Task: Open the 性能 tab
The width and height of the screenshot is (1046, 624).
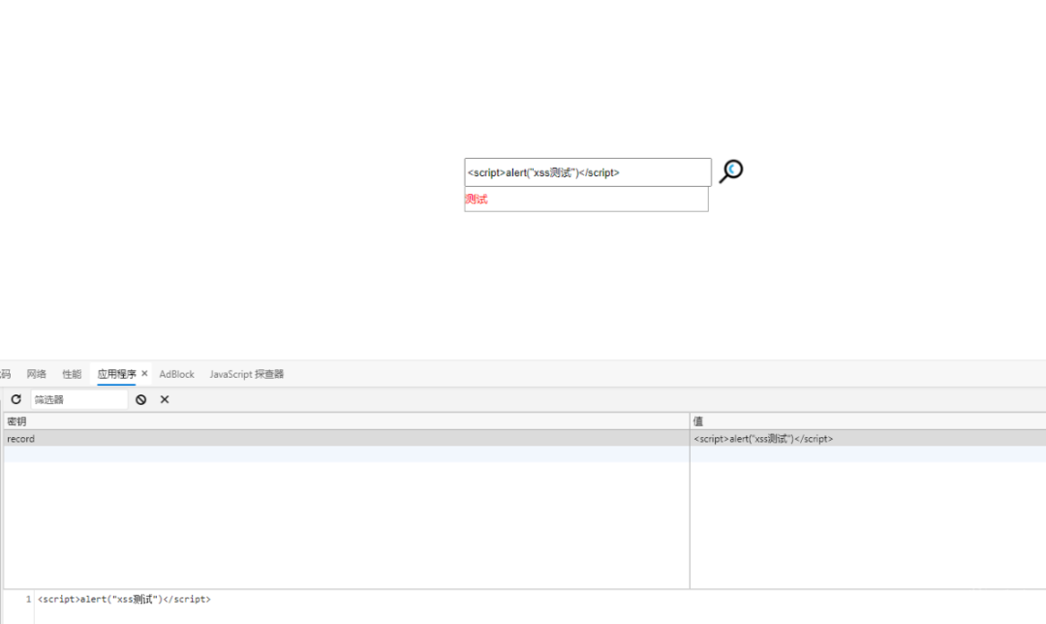Action: (x=72, y=374)
